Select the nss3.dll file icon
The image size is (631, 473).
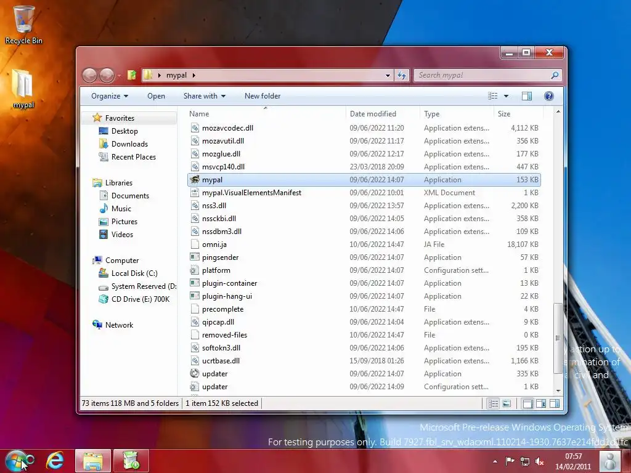[x=195, y=206]
